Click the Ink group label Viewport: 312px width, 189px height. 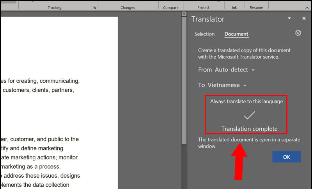(x=234, y=7)
